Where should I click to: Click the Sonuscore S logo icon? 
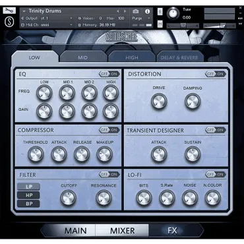(x=9, y=22)
